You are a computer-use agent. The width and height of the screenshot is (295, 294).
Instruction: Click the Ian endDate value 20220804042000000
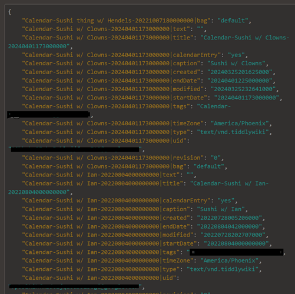pyautogui.click(x=230, y=226)
